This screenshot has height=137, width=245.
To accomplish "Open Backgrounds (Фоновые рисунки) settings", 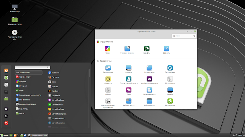I will point(127,50).
